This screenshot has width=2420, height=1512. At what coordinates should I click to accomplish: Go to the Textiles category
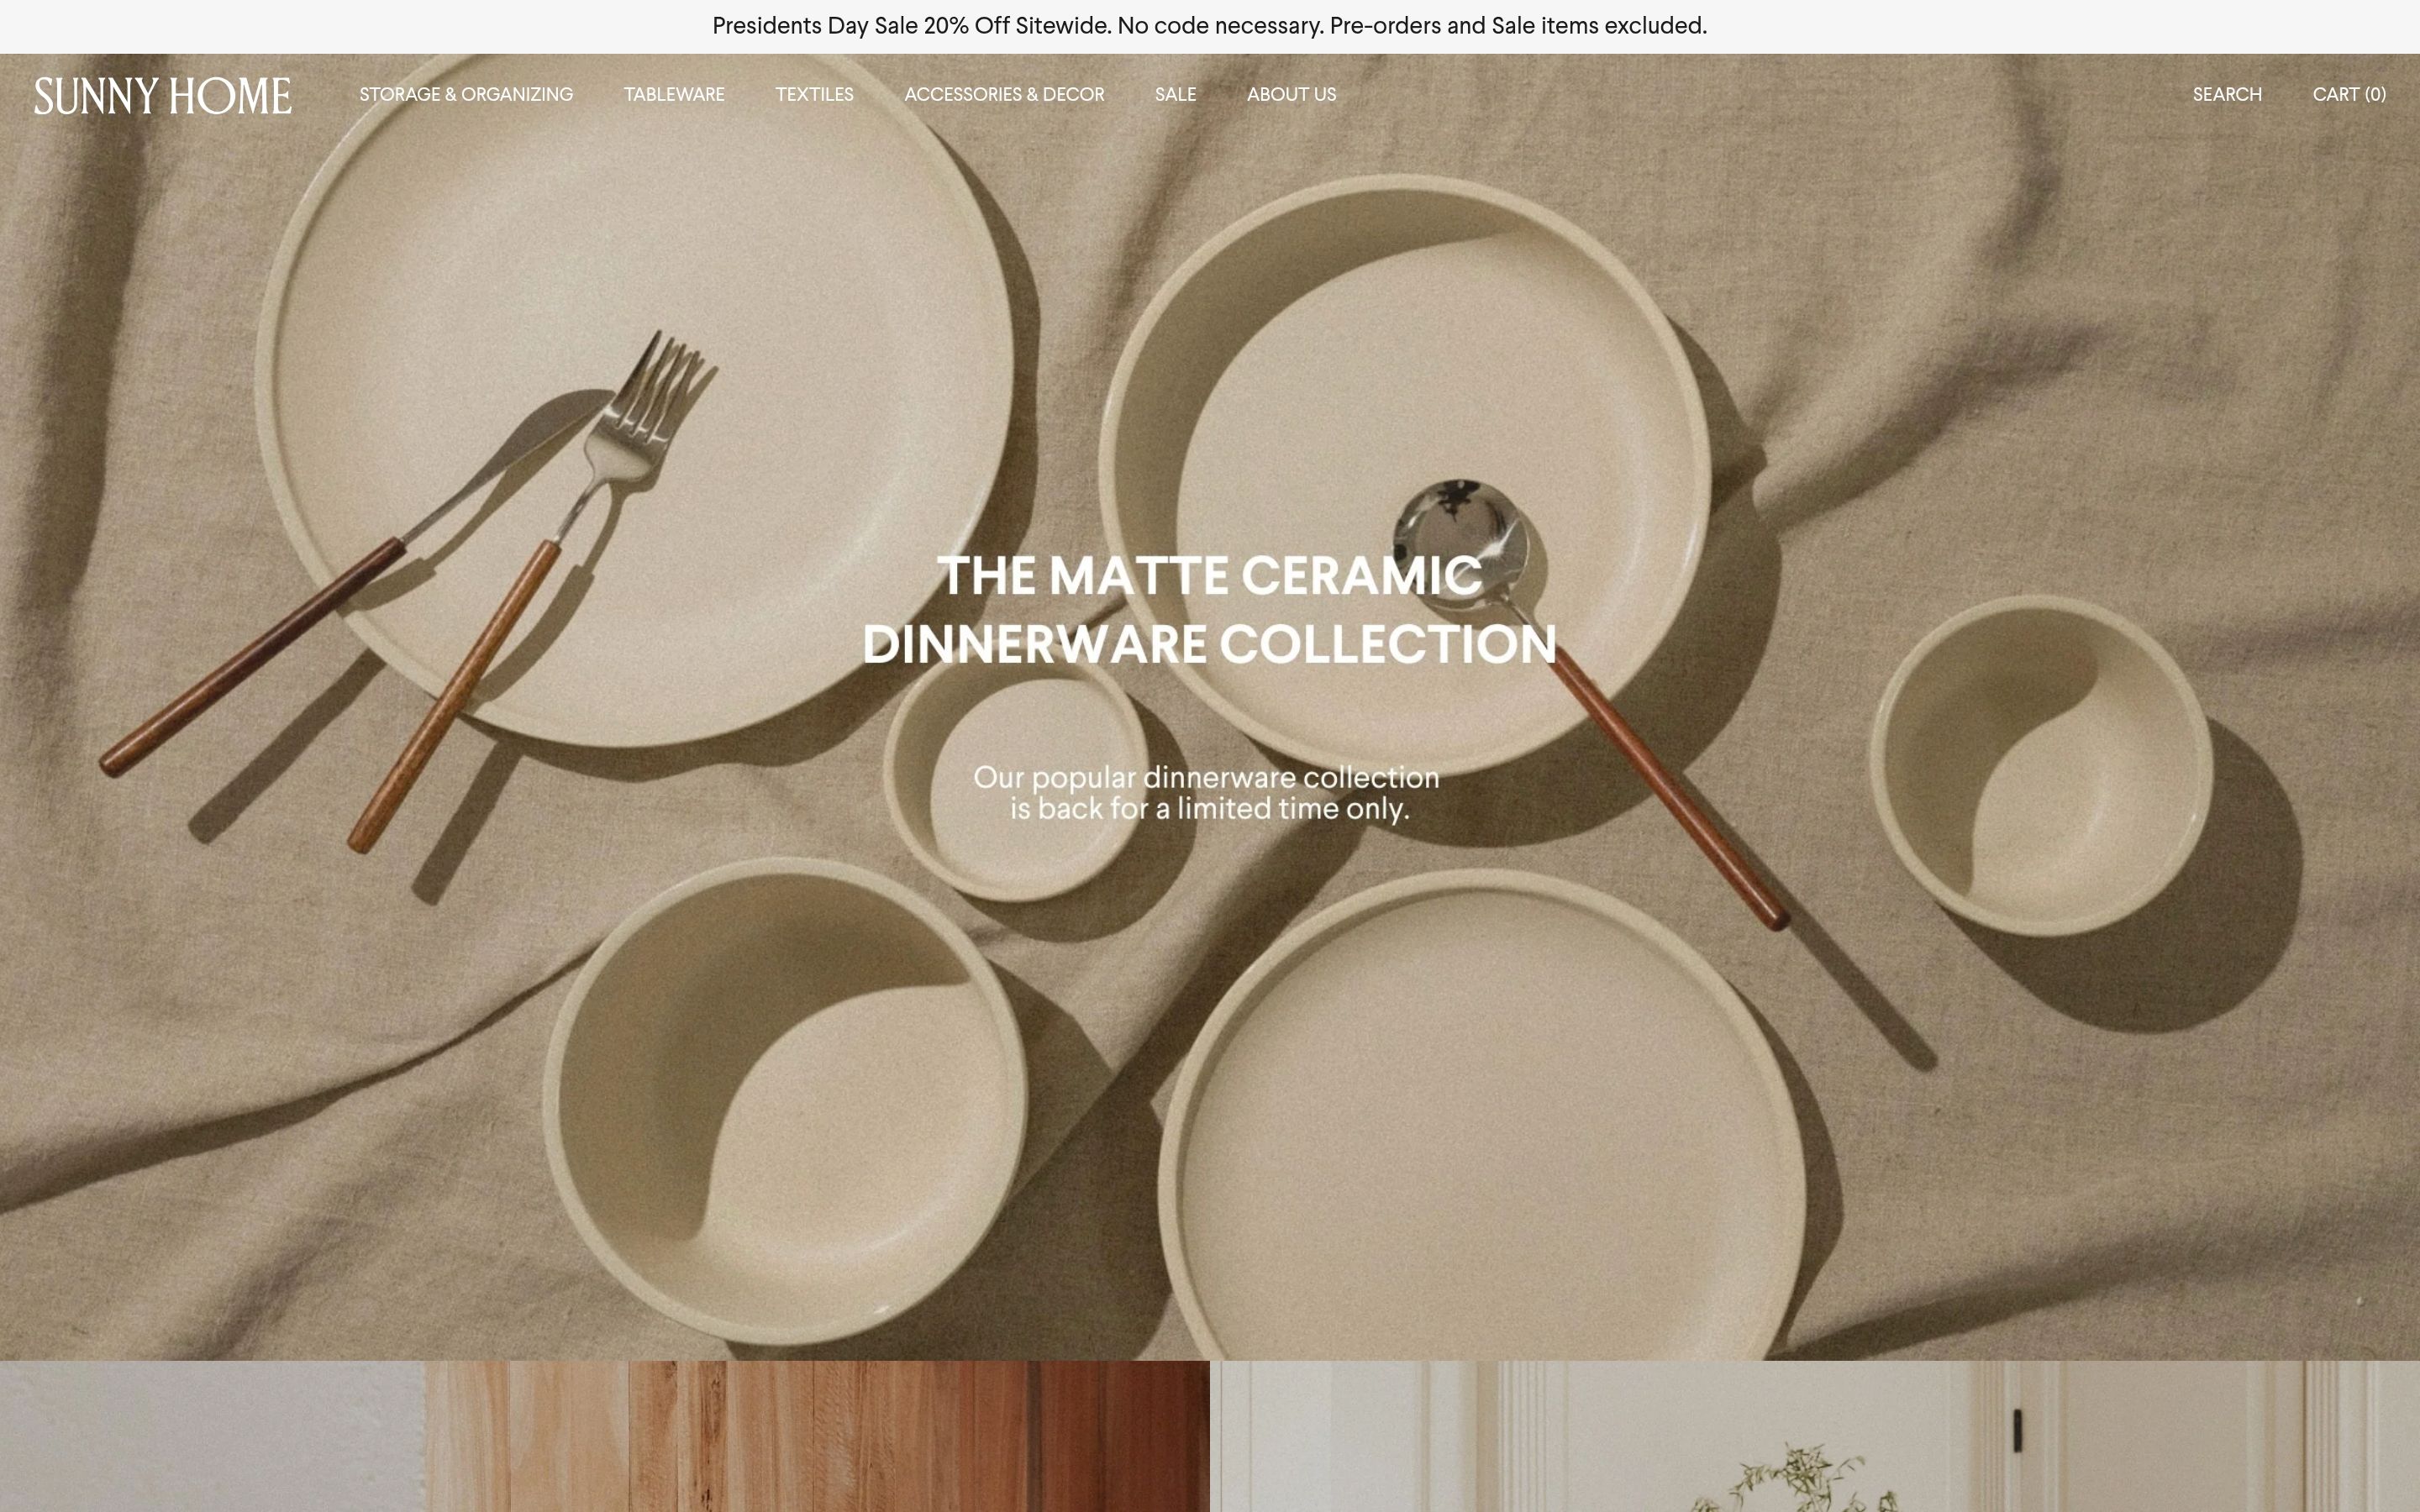coord(814,94)
